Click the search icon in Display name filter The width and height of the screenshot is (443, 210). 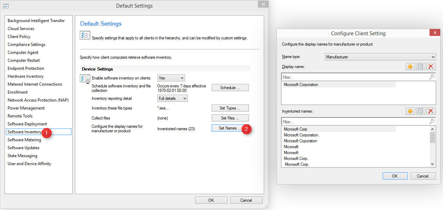[x=432, y=77]
